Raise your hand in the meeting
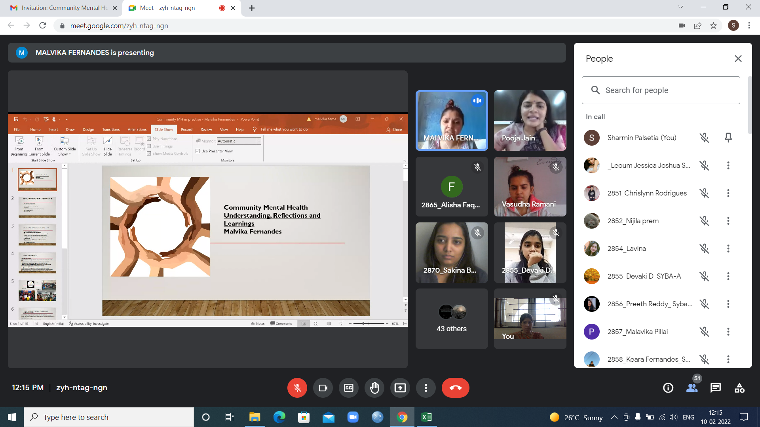Image resolution: width=760 pixels, height=427 pixels. coord(374,388)
